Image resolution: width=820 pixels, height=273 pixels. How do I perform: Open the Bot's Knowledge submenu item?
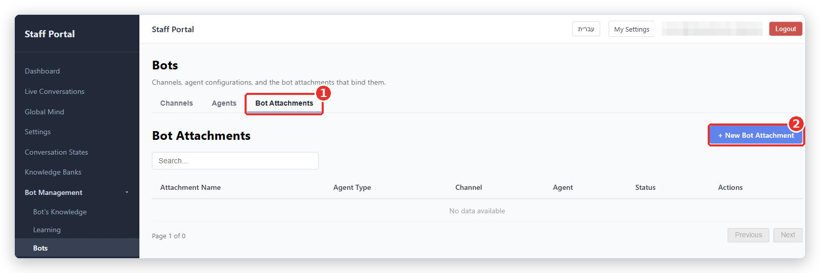60,212
